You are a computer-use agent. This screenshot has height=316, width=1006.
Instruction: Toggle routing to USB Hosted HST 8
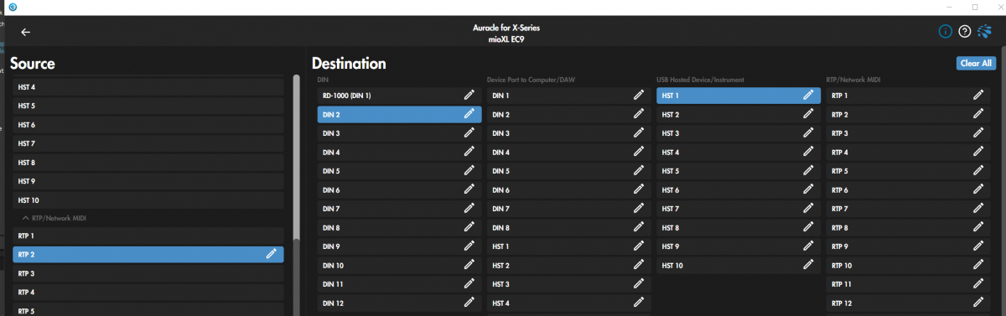point(738,228)
